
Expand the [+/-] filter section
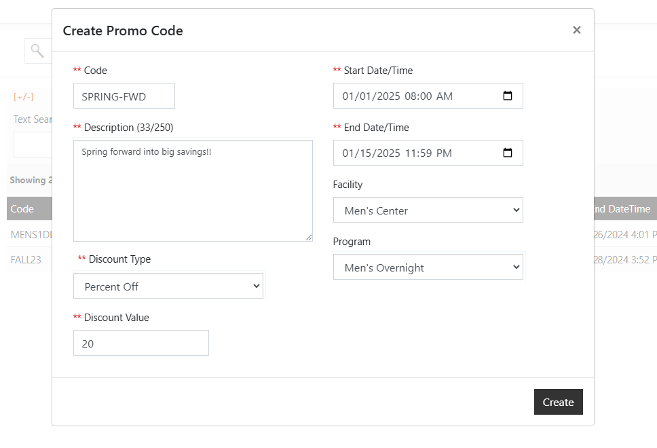click(x=22, y=96)
